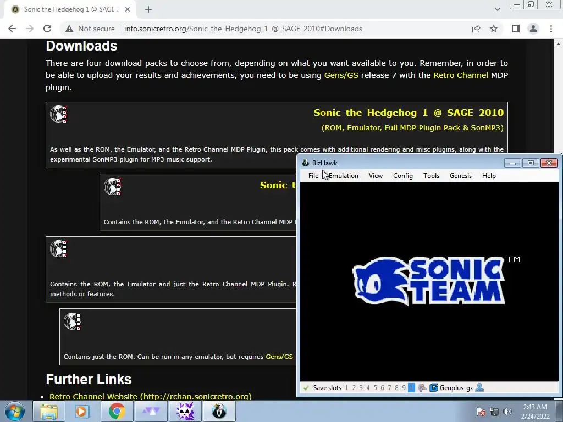
Task: Open the Retro Channel Website link
Action: coord(151,397)
